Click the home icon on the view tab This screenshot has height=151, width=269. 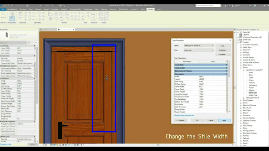click(59, 30)
